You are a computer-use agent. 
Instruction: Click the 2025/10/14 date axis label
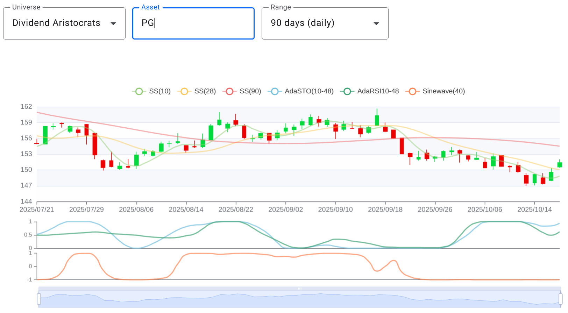point(534,209)
